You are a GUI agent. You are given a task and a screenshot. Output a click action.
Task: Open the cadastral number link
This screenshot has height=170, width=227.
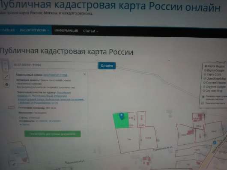[55, 75]
